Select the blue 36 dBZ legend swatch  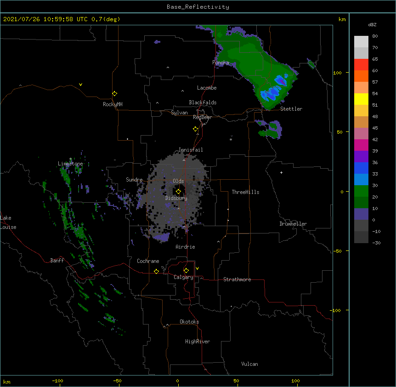[361, 168]
